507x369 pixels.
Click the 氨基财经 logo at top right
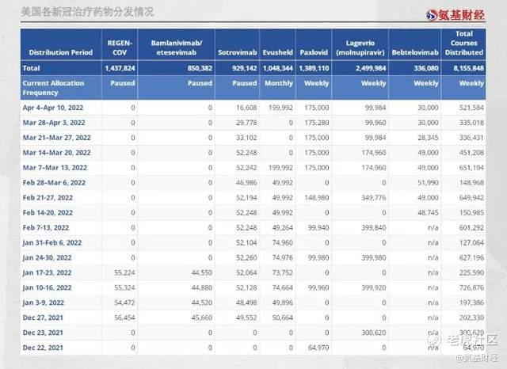[x=454, y=13]
